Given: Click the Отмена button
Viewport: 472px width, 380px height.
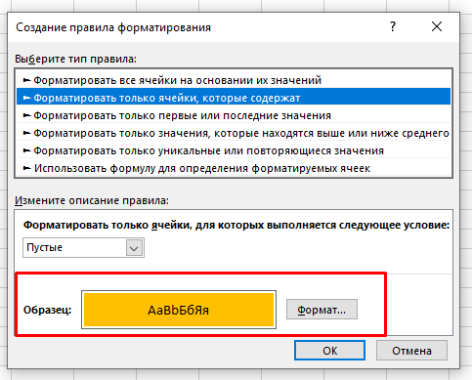Looking at the screenshot, I should point(411,351).
